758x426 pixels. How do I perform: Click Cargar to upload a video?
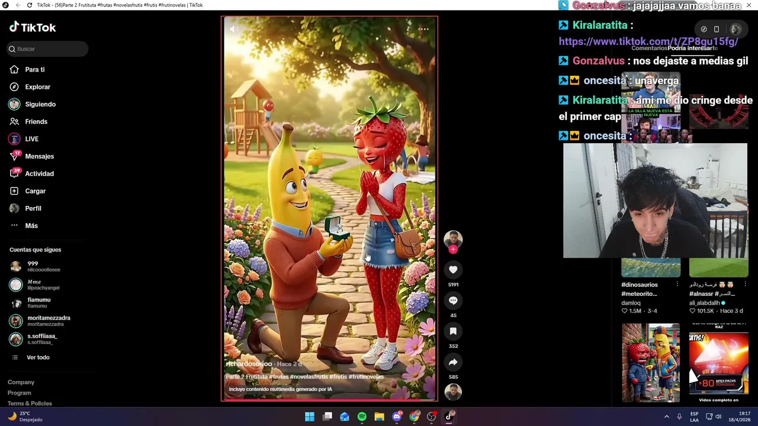[27, 191]
